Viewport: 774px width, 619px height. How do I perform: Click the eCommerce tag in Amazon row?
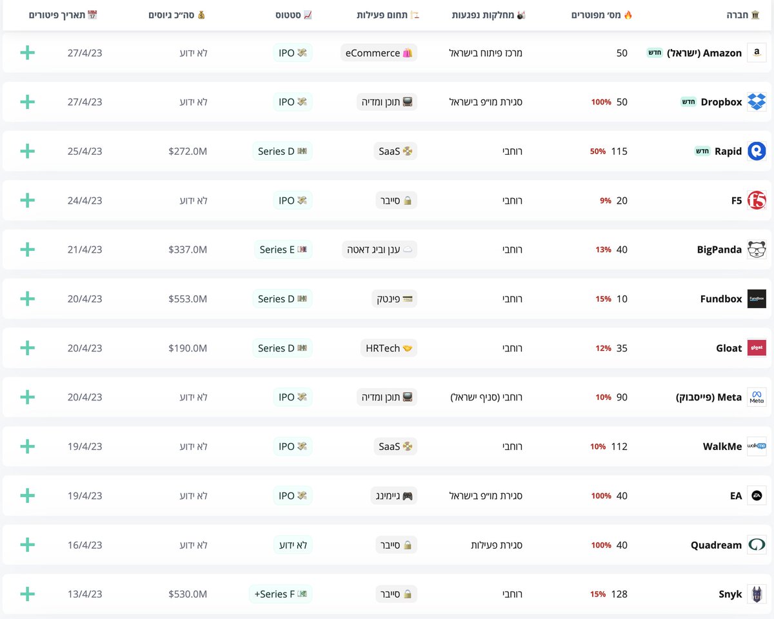379,53
